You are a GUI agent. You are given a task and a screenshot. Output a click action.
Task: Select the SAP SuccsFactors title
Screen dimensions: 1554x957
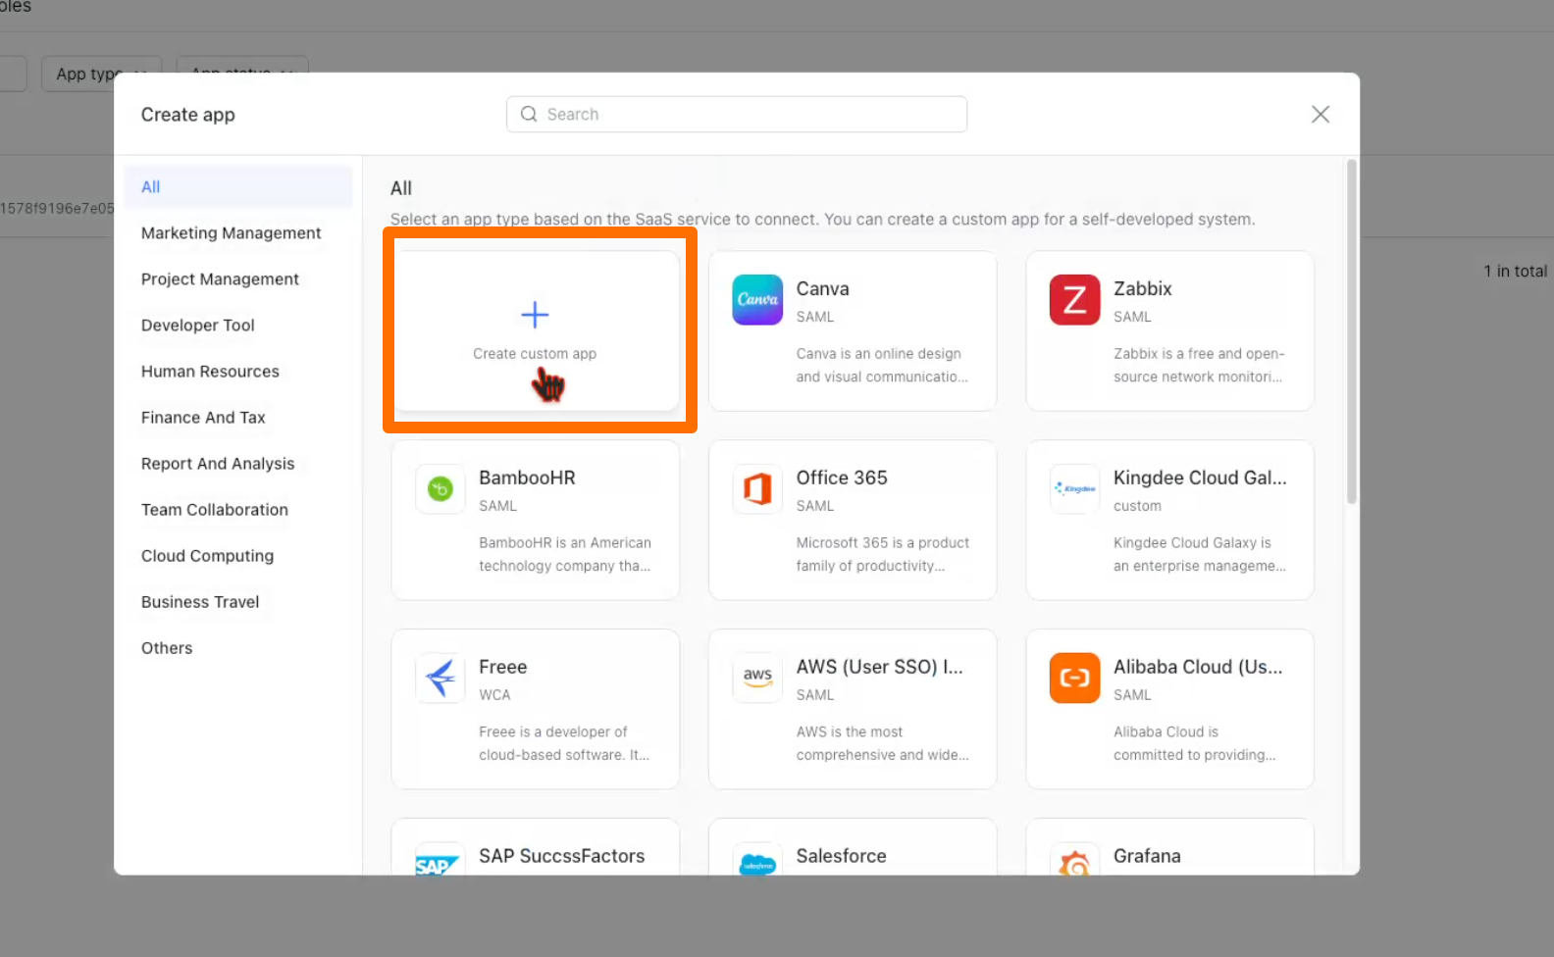coord(561,856)
